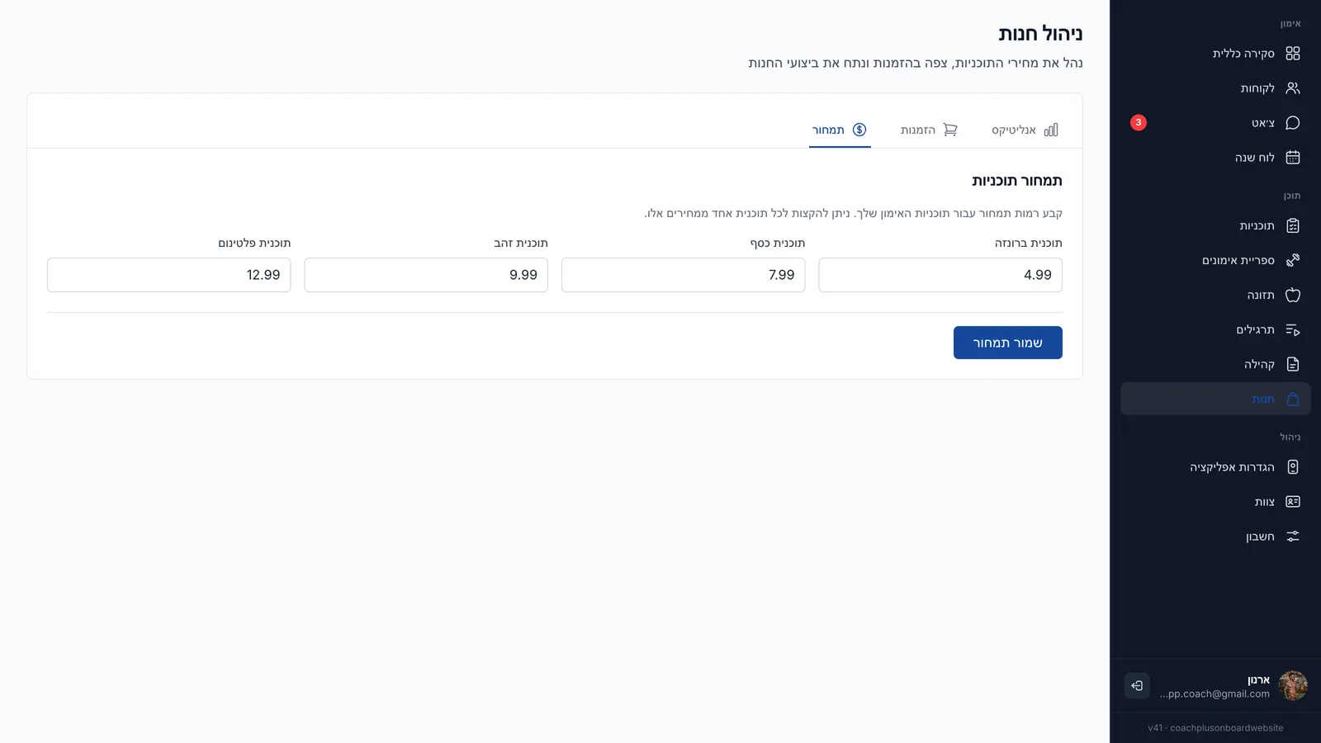Click the ניהול חנות page title
The width and height of the screenshot is (1321, 743).
[x=1040, y=34]
